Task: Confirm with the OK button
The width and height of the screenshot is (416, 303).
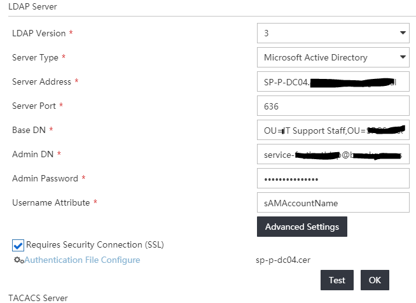Action: (x=375, y=280)
